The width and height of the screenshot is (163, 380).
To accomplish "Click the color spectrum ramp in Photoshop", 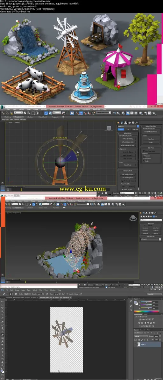I will pyautogui.click(x=147, y=311).
